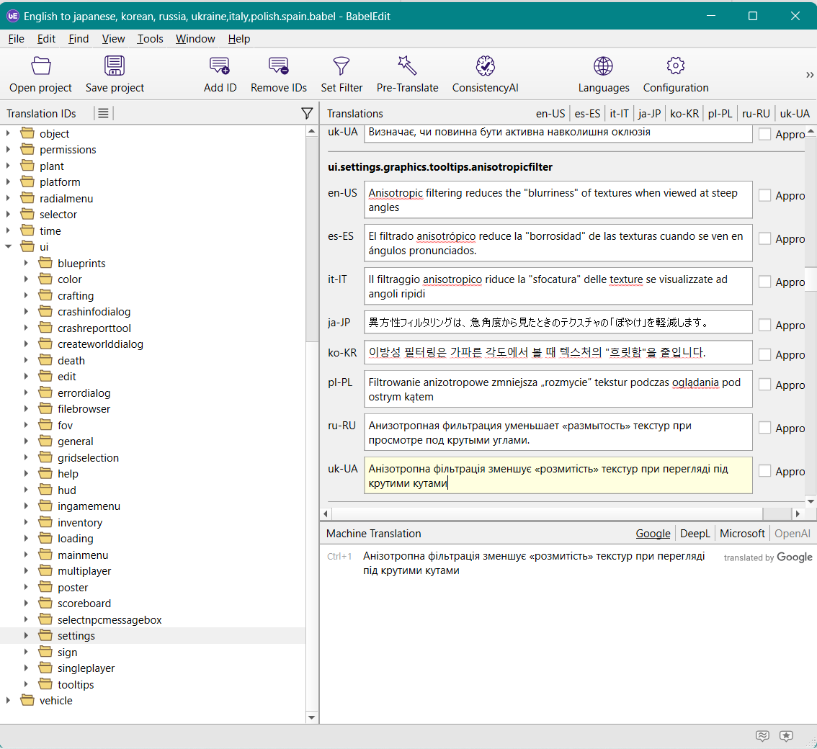
Task: Click the Remove IDs icon
Action: (x=279, y=67)
